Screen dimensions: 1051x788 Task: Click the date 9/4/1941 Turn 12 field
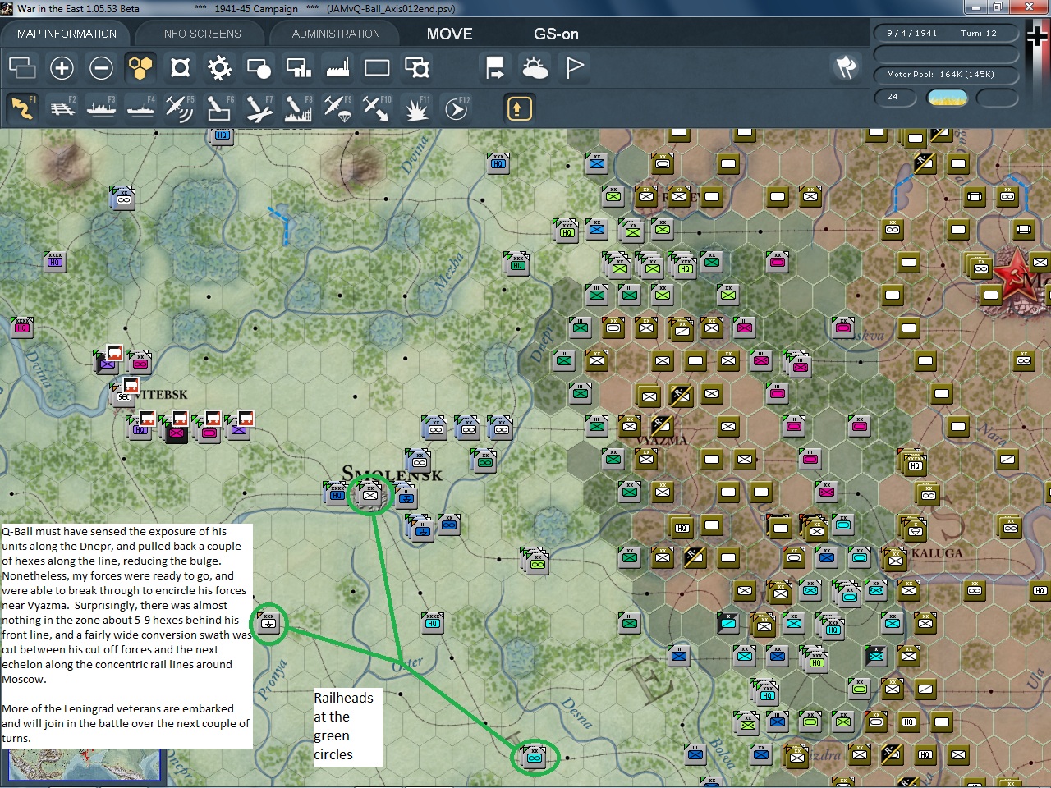946,34
